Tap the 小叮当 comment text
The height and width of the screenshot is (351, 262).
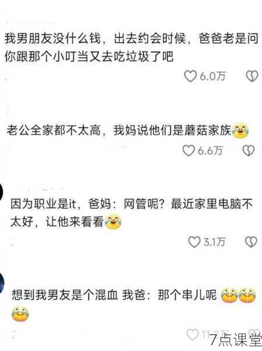(x=131, y=47)
